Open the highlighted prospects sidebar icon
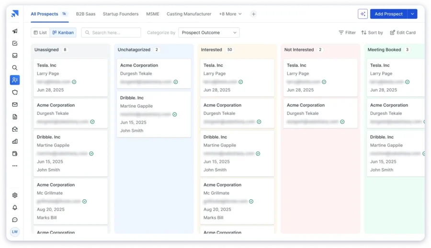The image size is (431, 248). click(x=15, y=80)
